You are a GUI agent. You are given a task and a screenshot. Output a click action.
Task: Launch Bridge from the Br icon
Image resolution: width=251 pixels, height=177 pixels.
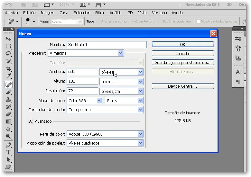pos(23,4)
